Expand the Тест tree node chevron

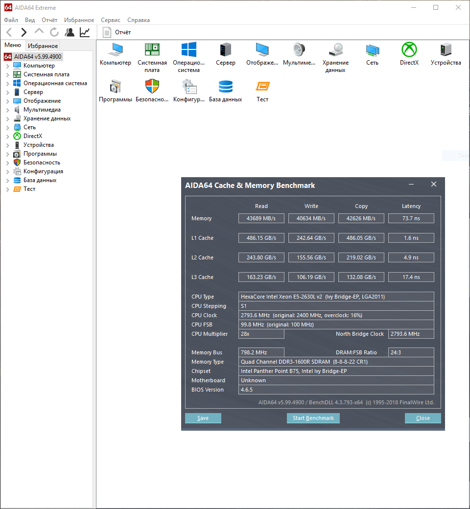tap(7, 189)
